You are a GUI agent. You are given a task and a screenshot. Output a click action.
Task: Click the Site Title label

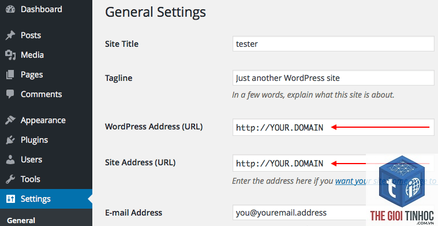(x=122, y=44)
